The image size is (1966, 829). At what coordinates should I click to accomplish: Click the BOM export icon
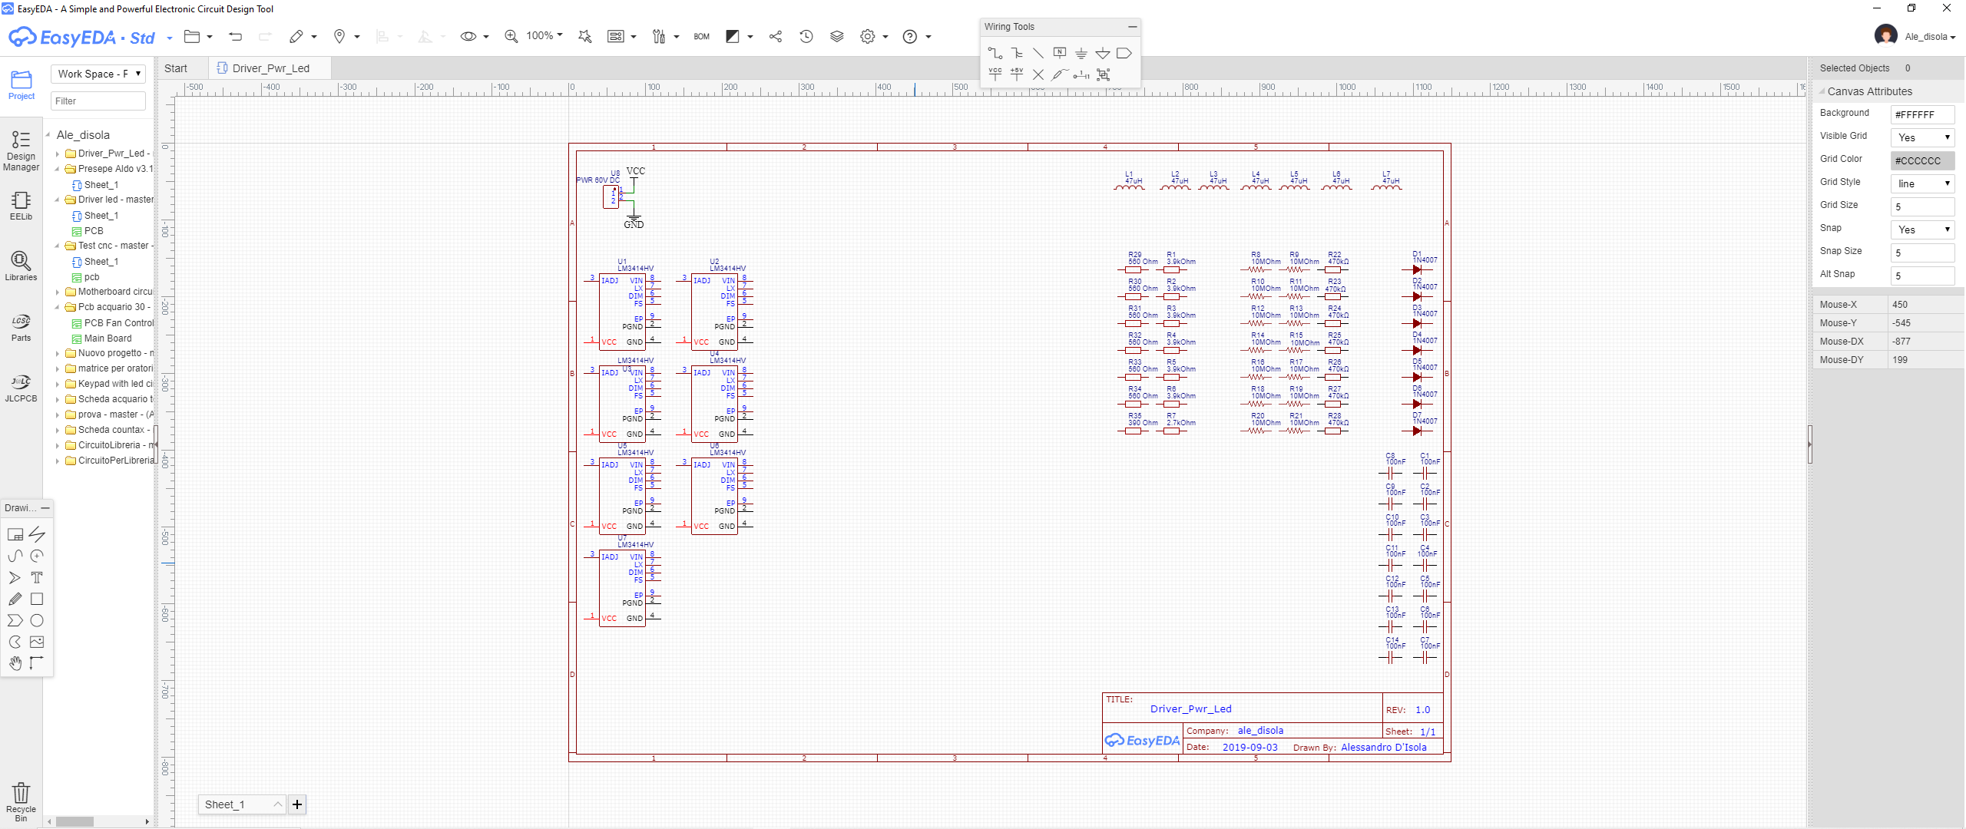[x=701, y=37]
